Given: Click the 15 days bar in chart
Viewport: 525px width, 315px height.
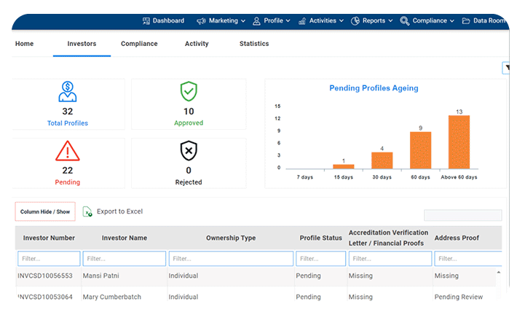Looking at the screenshot, I should pos(344,166).
